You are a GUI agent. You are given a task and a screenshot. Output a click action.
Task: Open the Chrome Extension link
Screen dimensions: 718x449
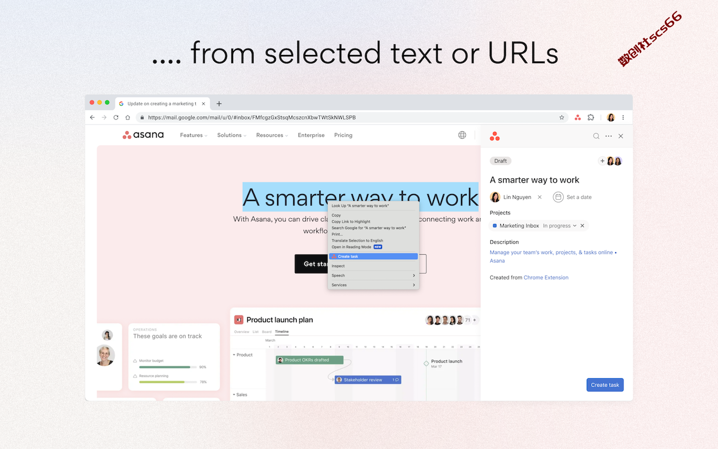(x=546, y=277)
